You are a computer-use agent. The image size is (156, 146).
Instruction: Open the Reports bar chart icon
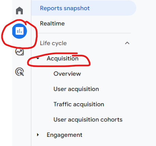click(x=19, y=31)
